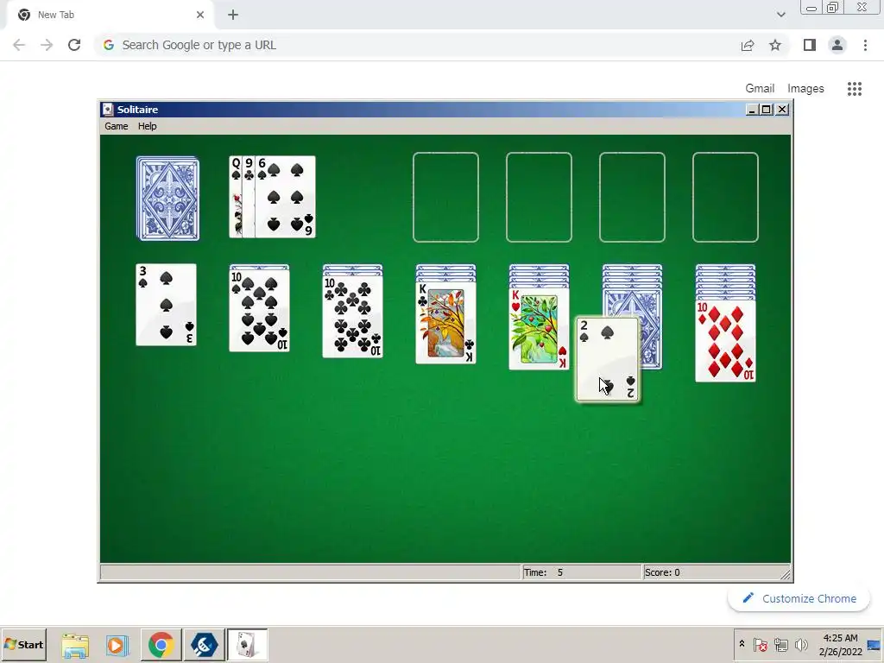
Task: Click the Solitaire title bar icon
Action: 108,110
